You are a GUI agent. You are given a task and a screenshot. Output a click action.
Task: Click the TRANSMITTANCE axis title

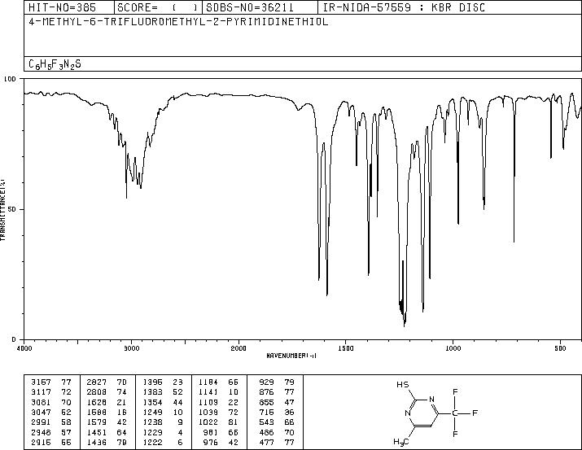point(4,208)
